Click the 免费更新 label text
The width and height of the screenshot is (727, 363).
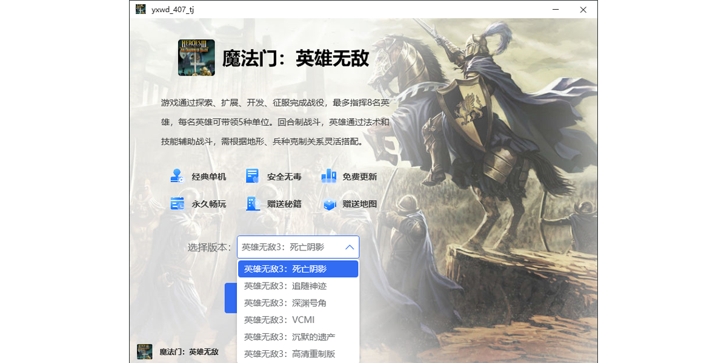(360, 177)
